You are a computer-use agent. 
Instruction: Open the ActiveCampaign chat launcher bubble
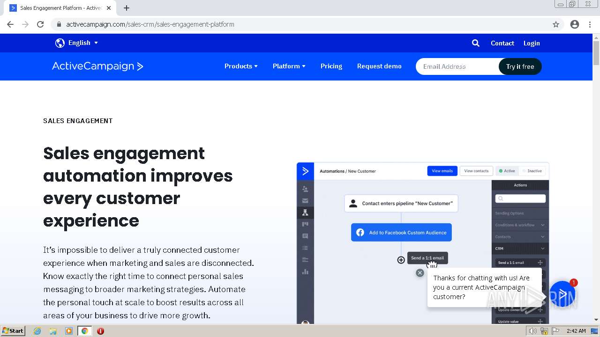tap(562, 294)
